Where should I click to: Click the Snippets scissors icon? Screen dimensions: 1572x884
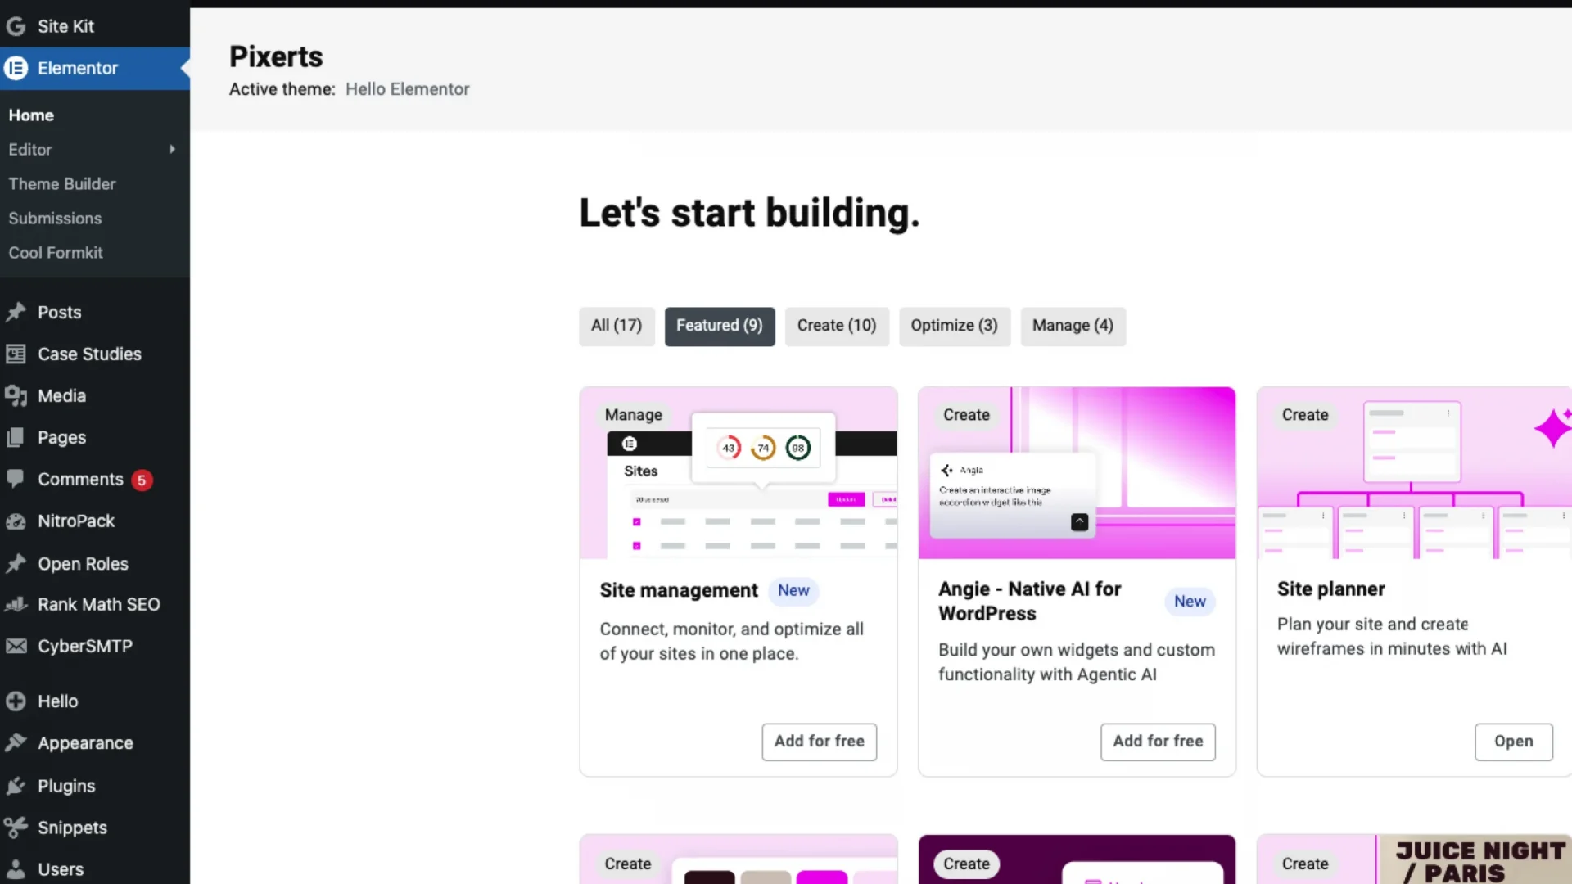point(16,828)
